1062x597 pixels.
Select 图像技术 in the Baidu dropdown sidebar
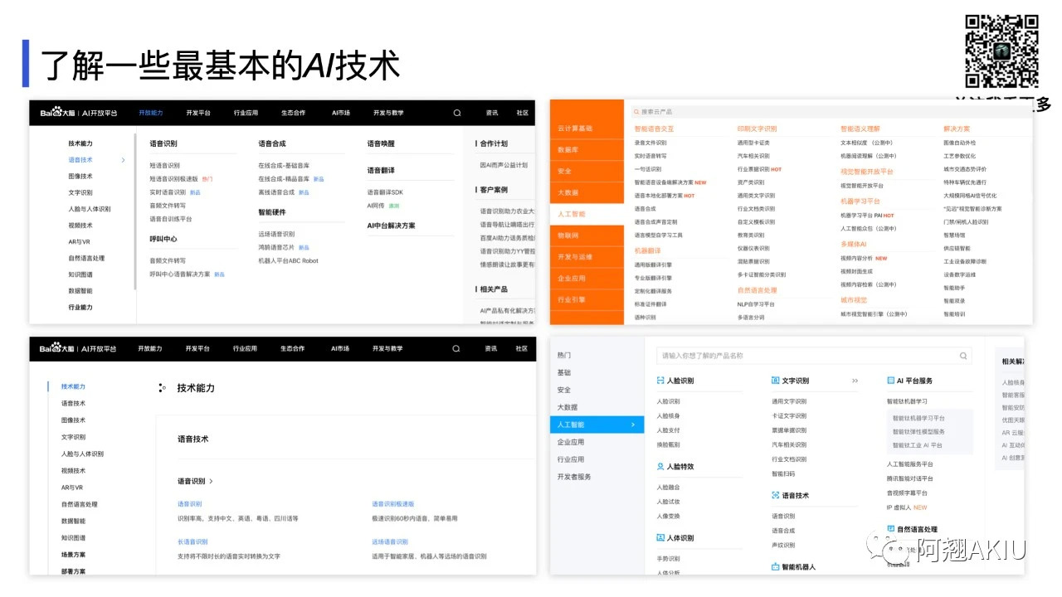tap(80, 176)
